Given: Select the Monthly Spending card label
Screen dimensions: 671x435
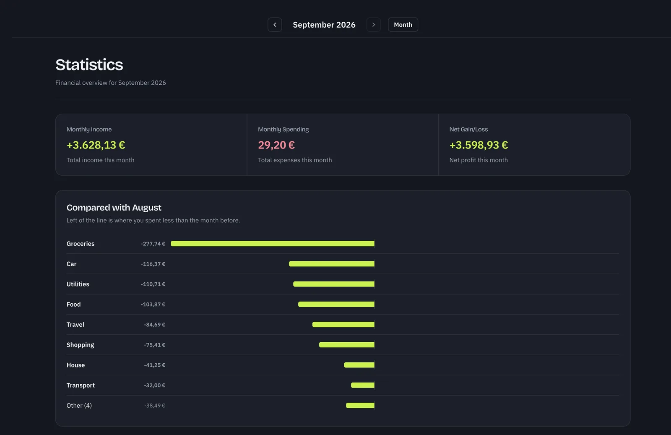Looking at the screenshot, I should click(x=283, y=129).
